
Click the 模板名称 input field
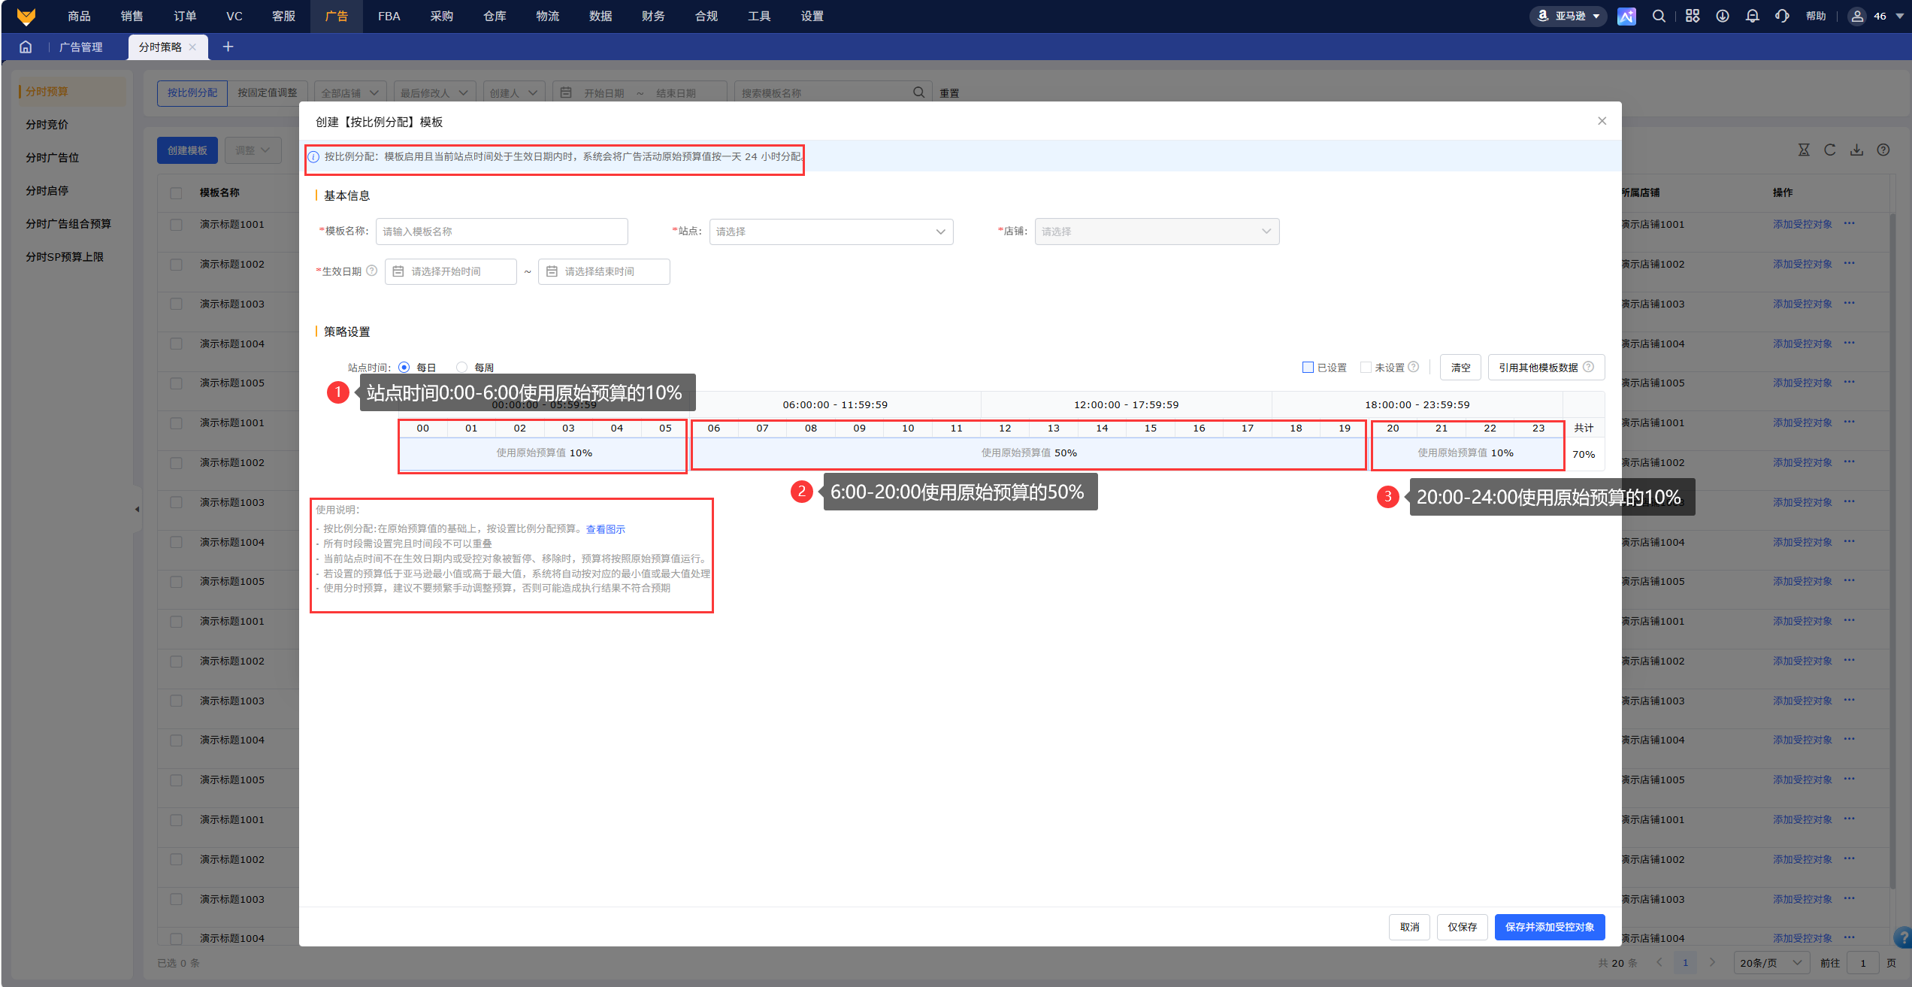pyautogui.click(x=501, y=232)
